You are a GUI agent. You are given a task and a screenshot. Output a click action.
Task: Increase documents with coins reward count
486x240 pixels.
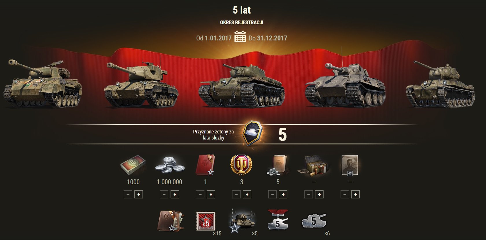pyautogui.click(x=283, y=195)
